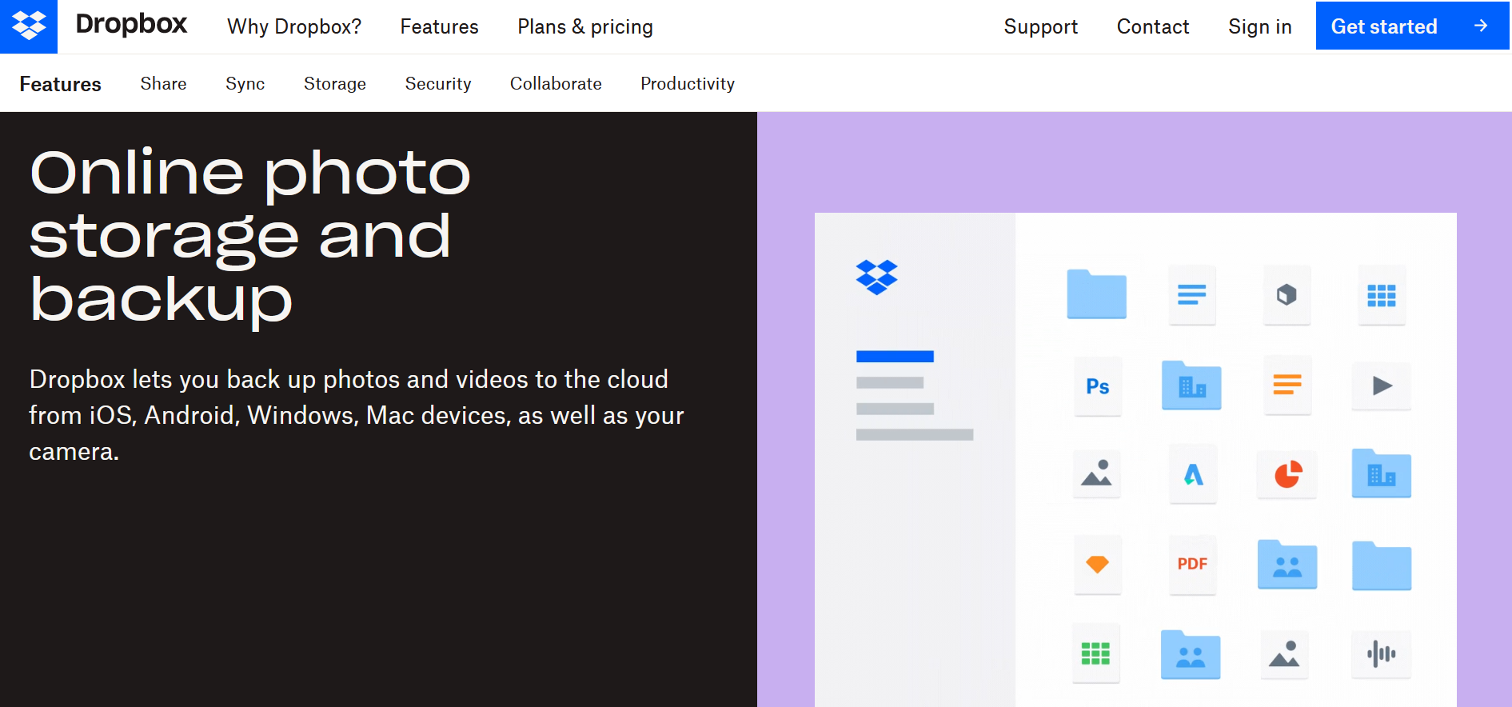1512x707 pixels.
Task: Open Plans & pricing page
Action: [x=584, y=26]
